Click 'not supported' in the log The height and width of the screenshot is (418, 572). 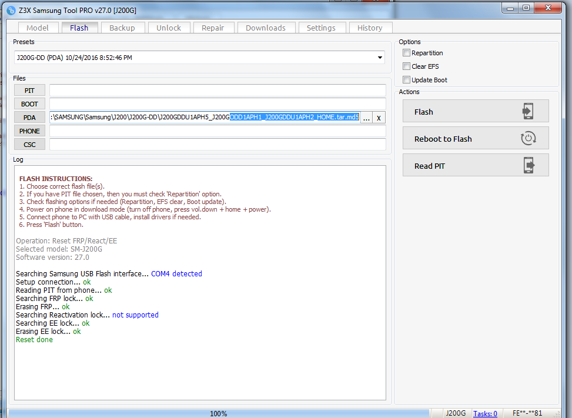point(135,315)
